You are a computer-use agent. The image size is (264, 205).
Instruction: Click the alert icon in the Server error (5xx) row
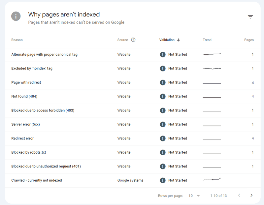(163, 124)
